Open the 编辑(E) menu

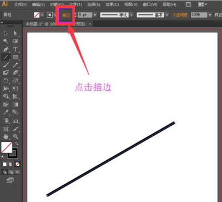click(38, 4)
